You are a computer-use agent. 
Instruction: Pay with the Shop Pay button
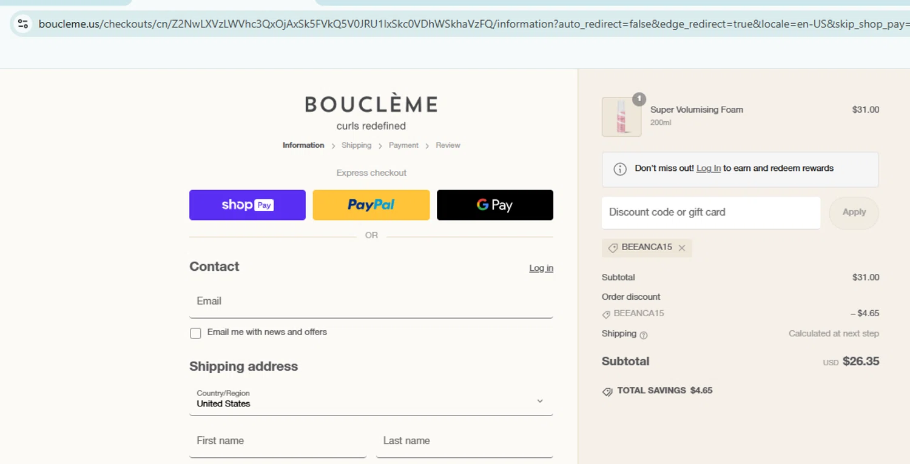click(248, 205)
